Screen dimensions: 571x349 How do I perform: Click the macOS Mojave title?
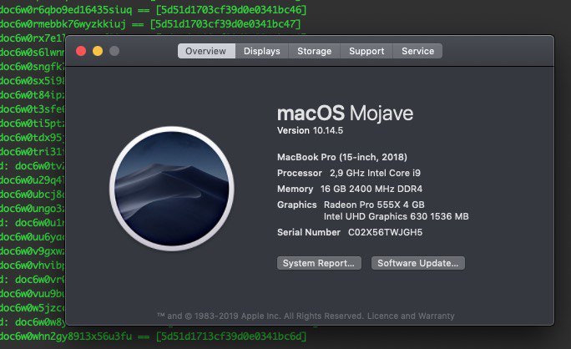(x=346, y=113)
